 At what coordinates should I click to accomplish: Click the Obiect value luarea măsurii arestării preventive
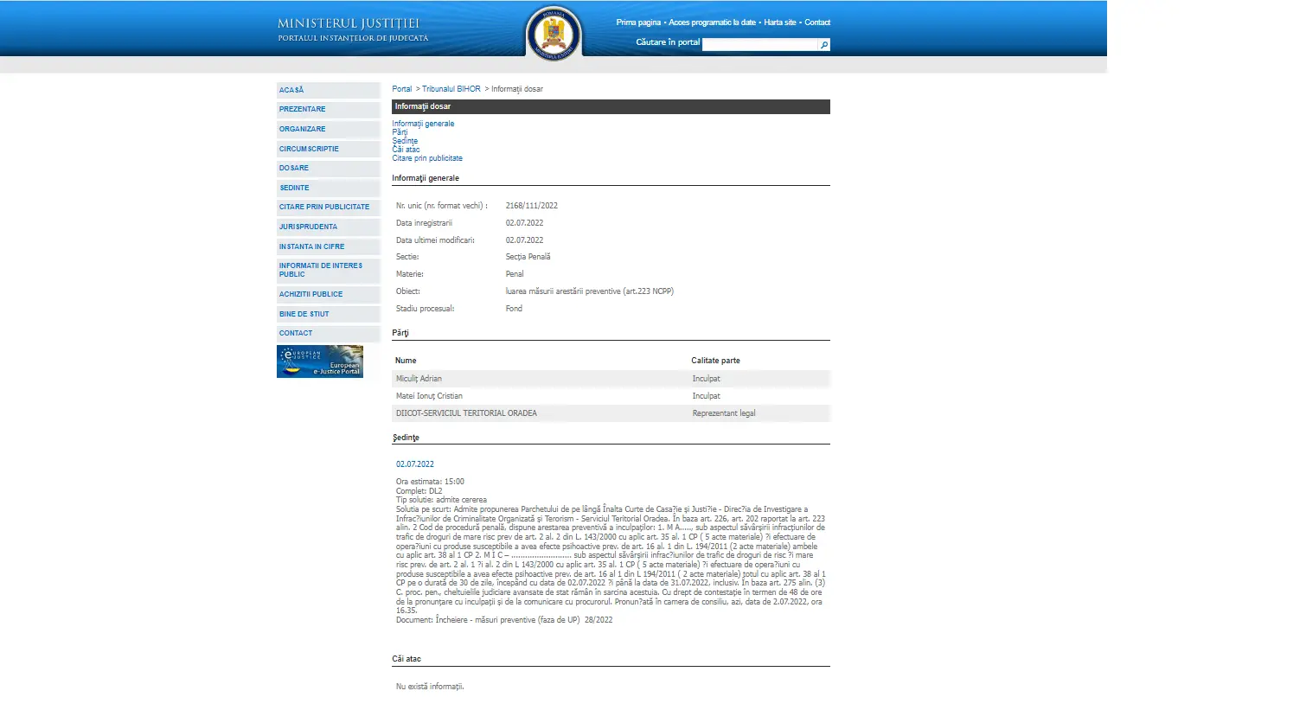(x=590, y=291)
